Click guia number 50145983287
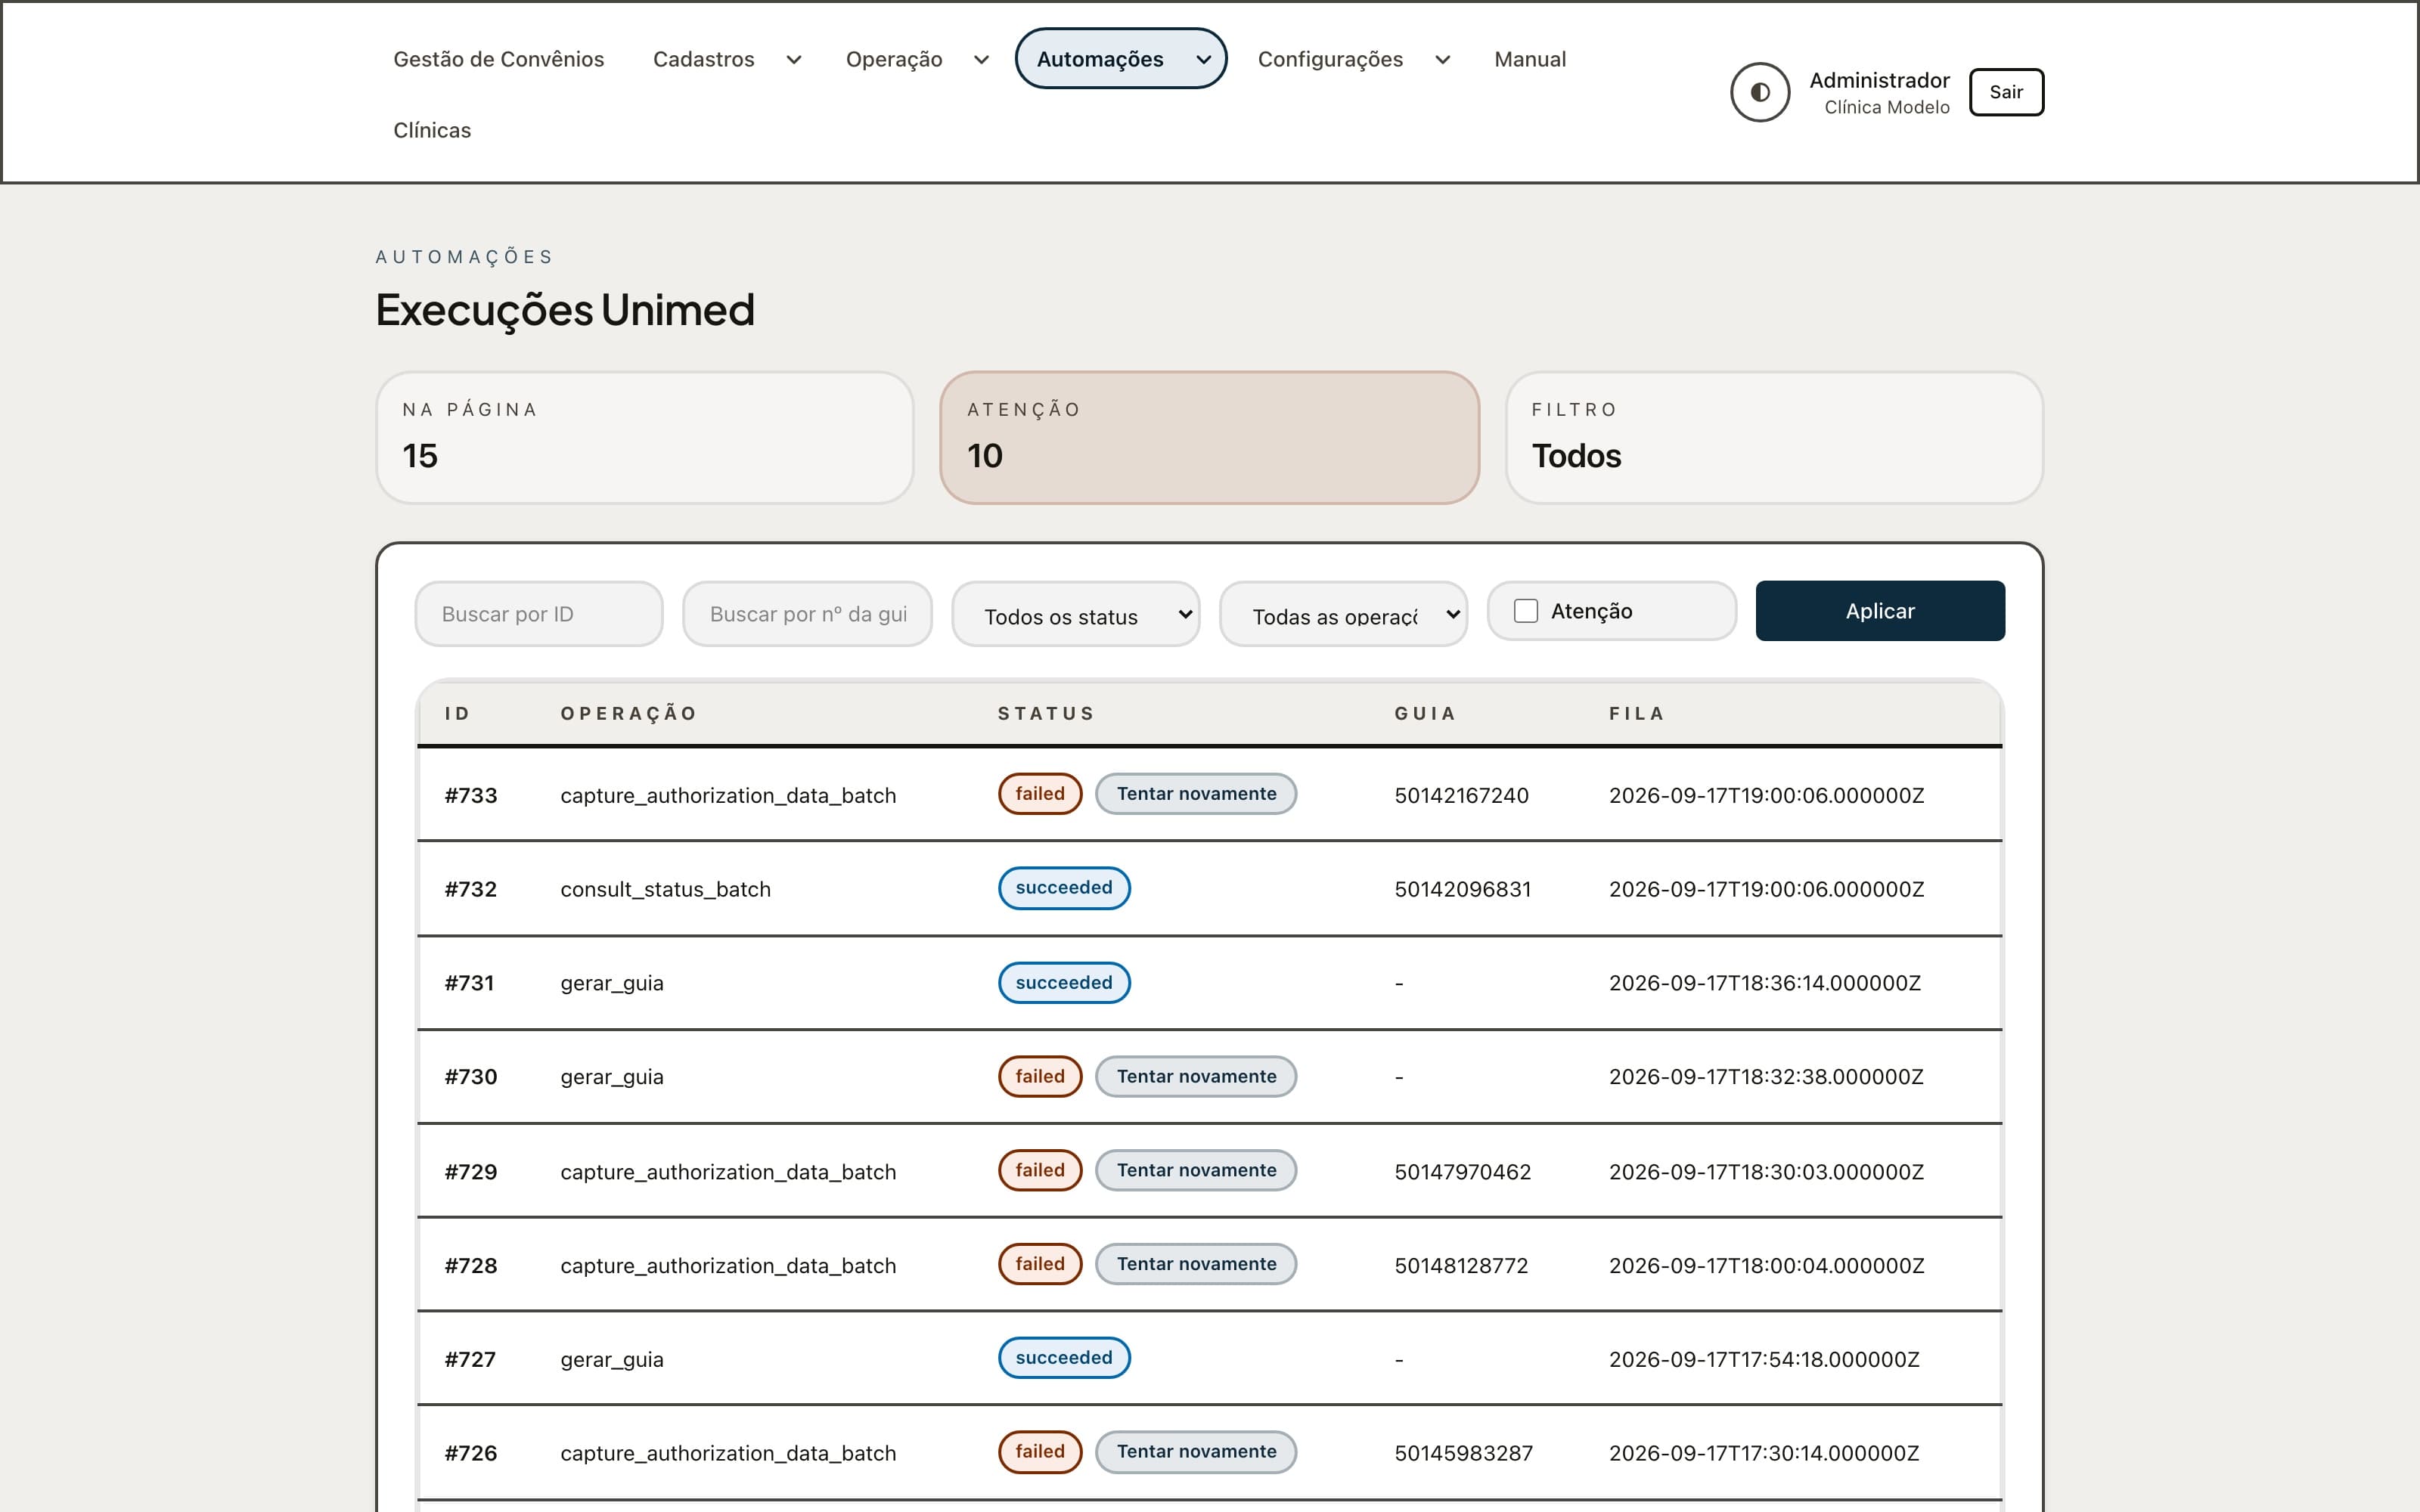This screenshot has width=2420, height=1512. point(1463,1454)
